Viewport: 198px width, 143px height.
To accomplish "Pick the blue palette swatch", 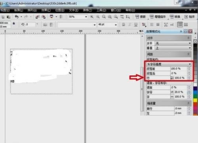I will point(195,92).
